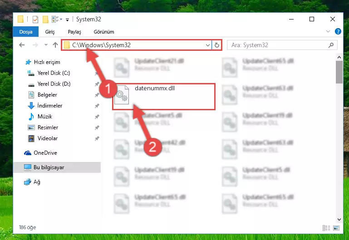Open the view layout dropdown in the title bar
The height and width of the screenshot is (240, 349).
[x=57, y=20]
